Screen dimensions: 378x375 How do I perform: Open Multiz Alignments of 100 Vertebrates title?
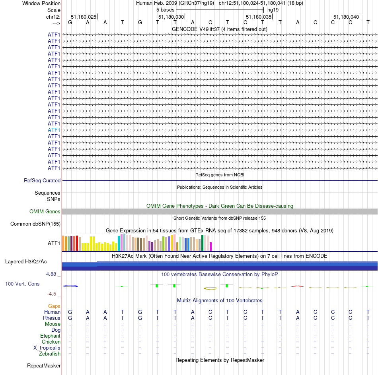click(220, 300)
